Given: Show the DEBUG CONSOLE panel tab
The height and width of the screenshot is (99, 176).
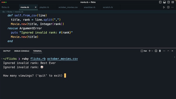Looking at the screenshot, I should coord(22,51).
